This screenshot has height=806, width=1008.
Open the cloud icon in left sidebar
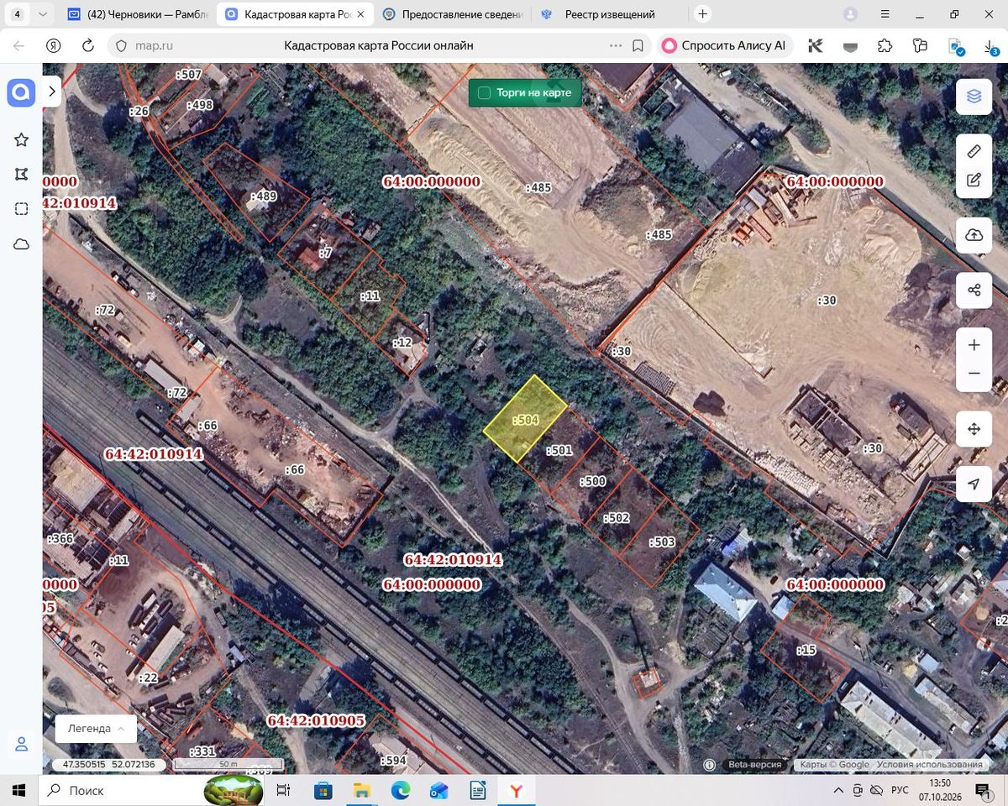[21, 244]
